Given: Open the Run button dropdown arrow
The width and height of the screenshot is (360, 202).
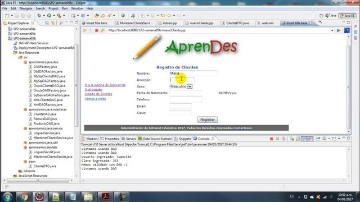Looking at the screenshot, I should pos(54,16).
